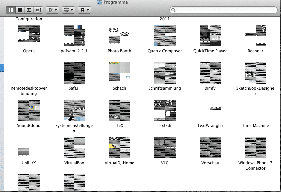Select the Rechner app icon
The height and width of the screenshot is (192, 281).
256,36
